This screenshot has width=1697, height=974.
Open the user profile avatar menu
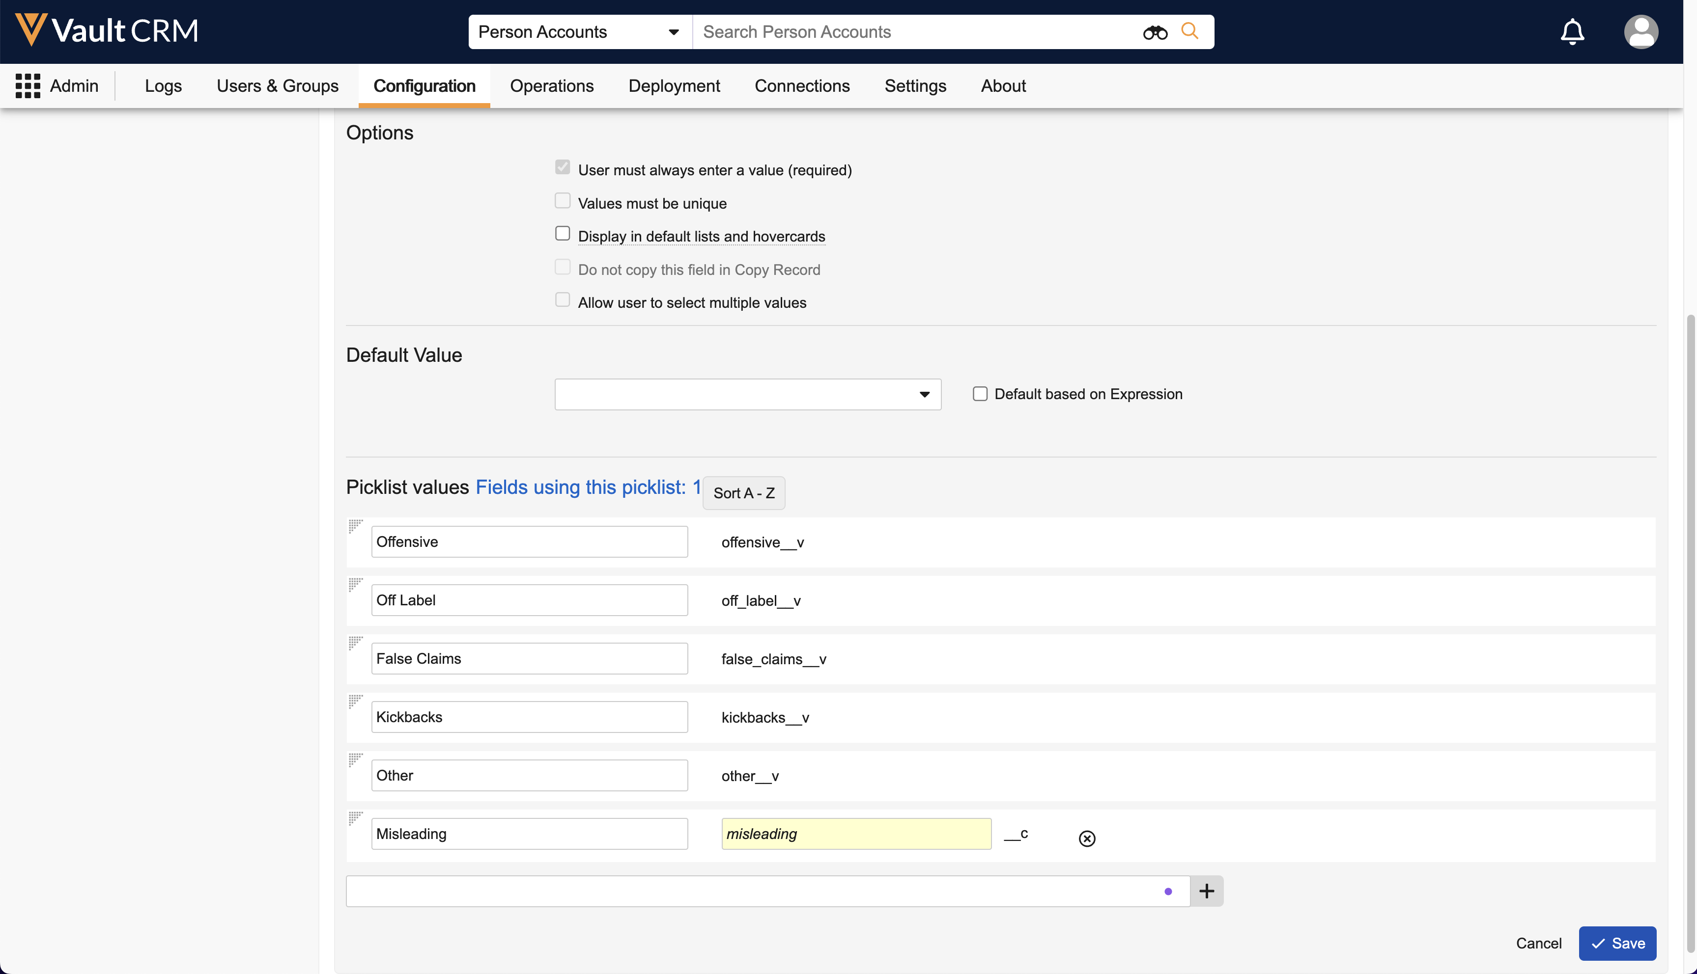1641,31
